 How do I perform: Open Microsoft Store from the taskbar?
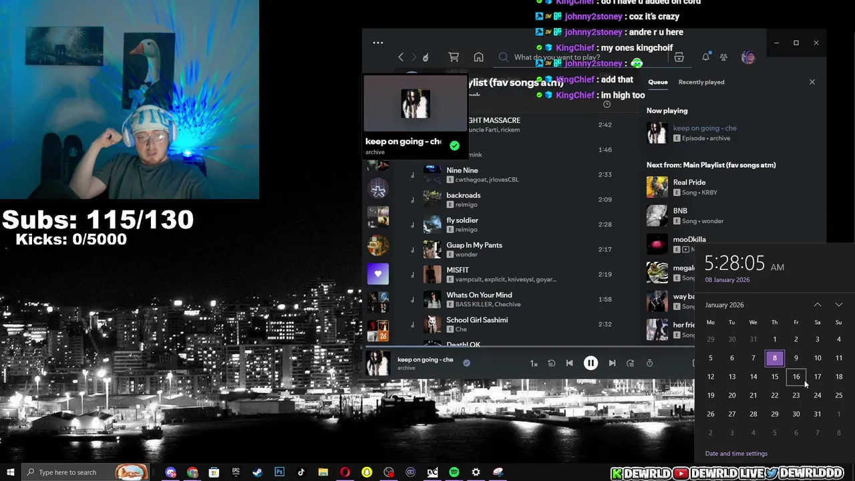(x=214, y=472)
